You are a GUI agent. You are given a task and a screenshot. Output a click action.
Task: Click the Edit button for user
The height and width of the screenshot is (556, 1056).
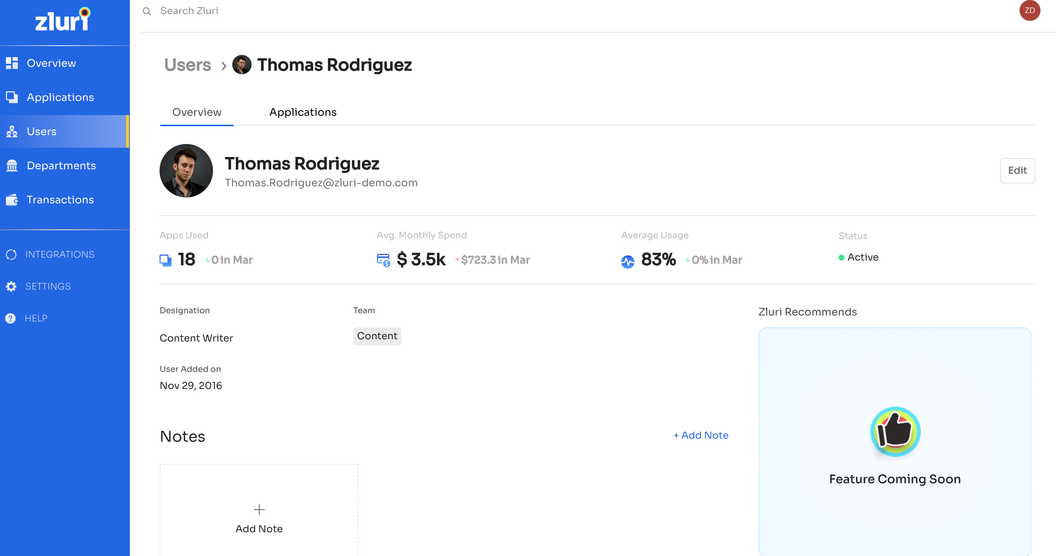pyautogui.click(x=1017, y=171)
